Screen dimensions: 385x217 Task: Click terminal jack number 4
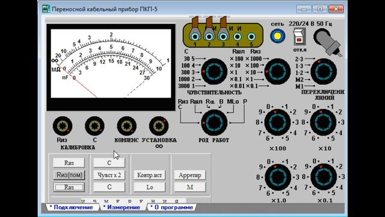pyautogui.click(x=238, y=37)
